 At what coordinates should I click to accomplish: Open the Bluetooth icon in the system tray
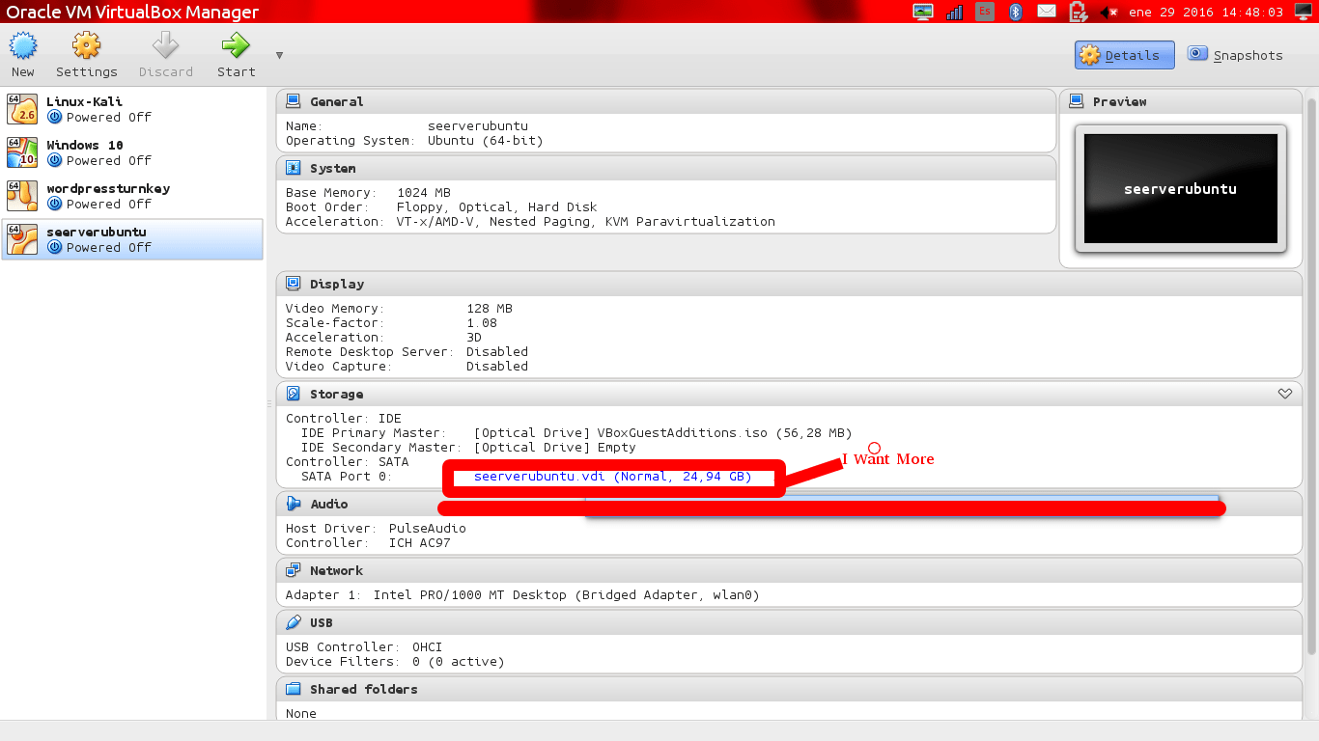click(x=1016, y=11)
